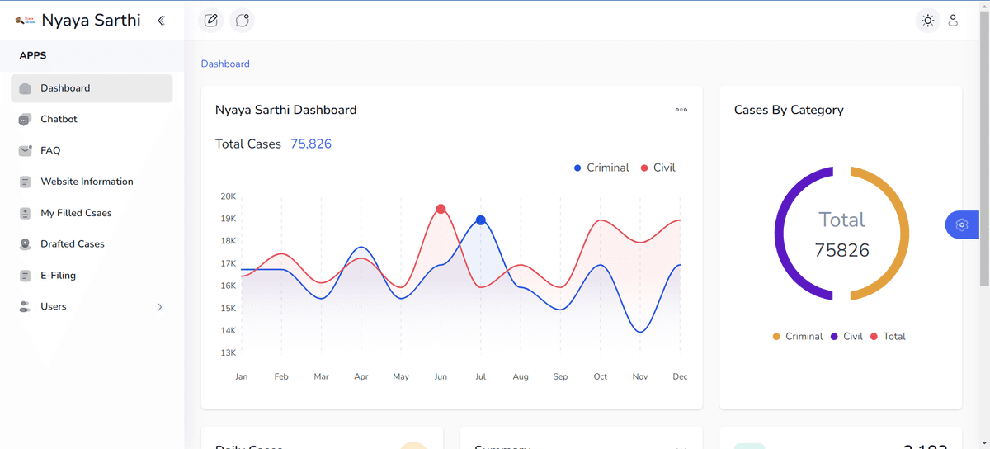Image resolution: width=990 pixels, height=449 pixels.
Task: Click the total cases value 75,826
Action: (x=311, y=144)
